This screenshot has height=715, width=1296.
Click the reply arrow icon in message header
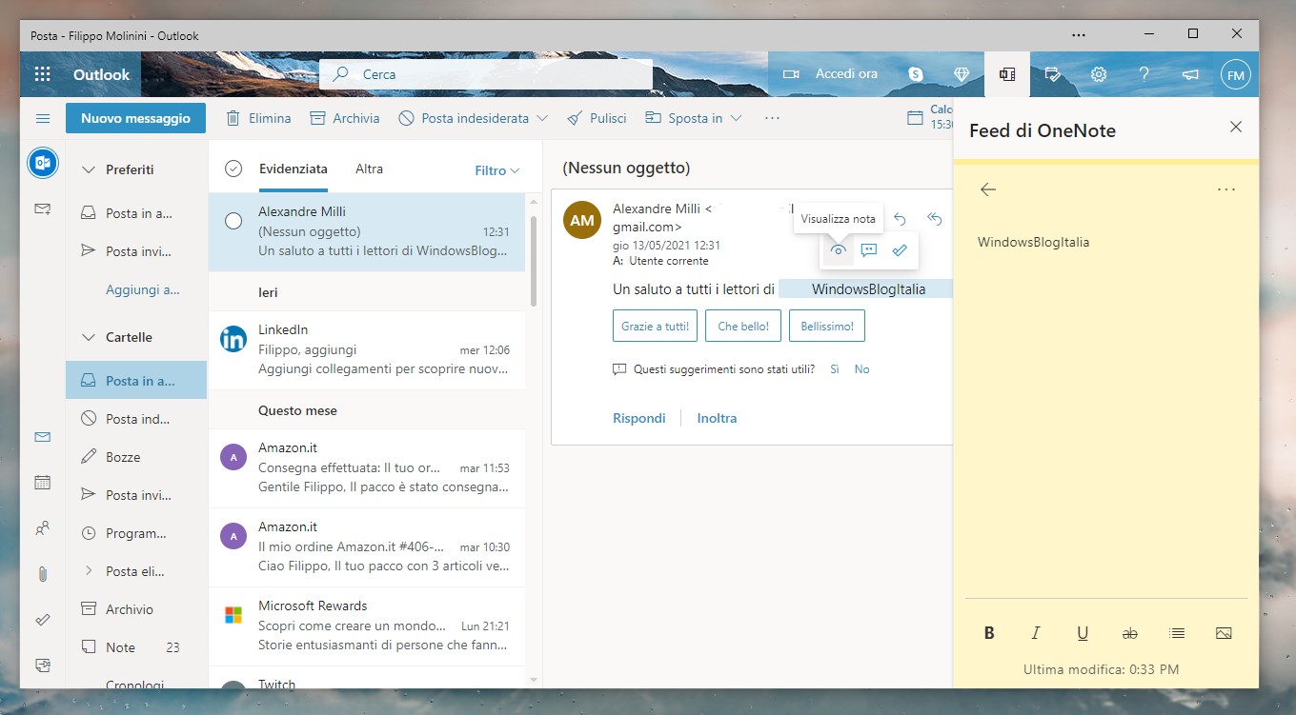pyautogui.click(x=901, y=220)
